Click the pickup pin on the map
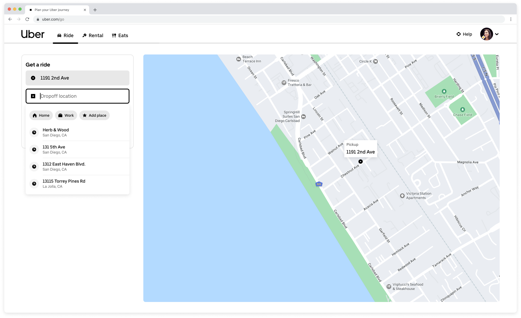Image resolution: width=521 pixels, height=318 pixels. [361, 162]
